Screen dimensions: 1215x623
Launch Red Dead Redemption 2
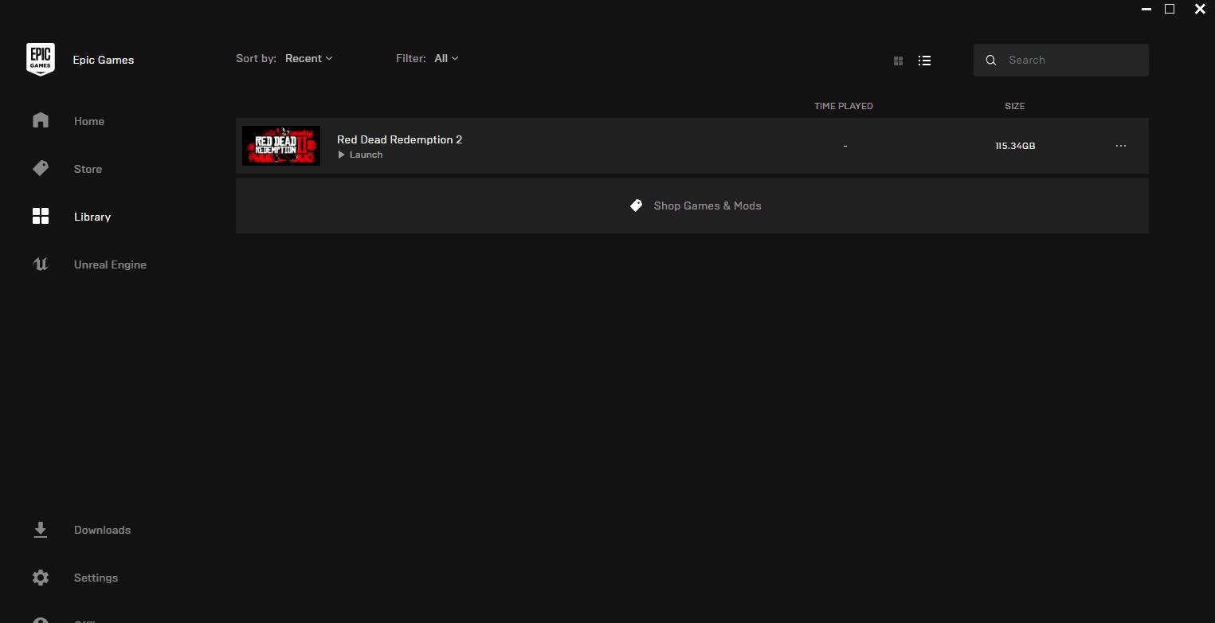point(360,155)
